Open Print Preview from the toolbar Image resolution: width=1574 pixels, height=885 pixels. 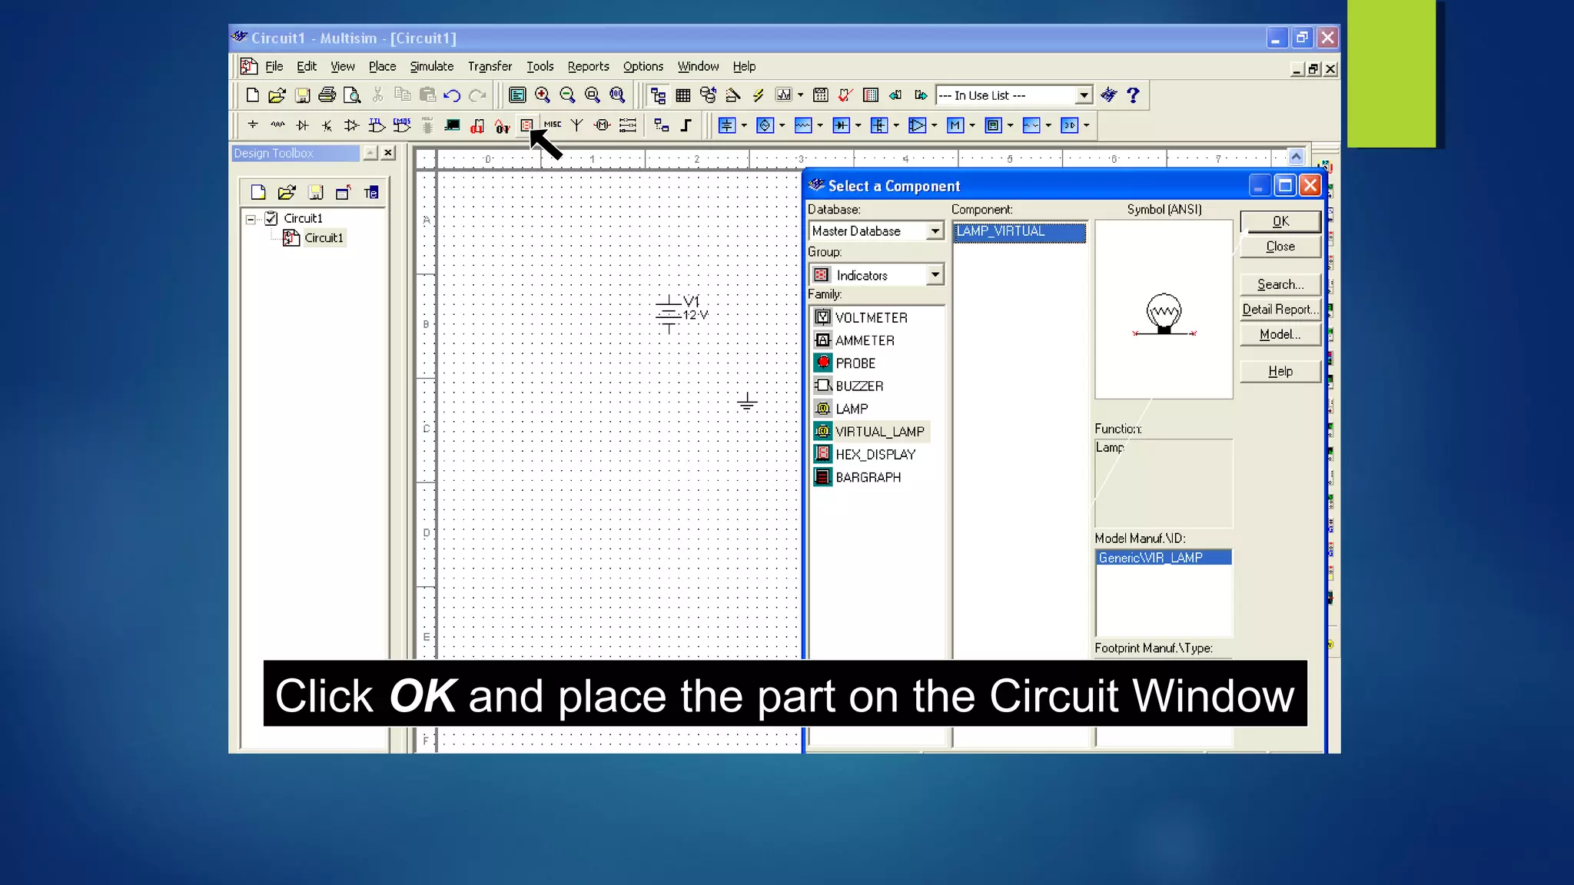click(x=352, y=95)
